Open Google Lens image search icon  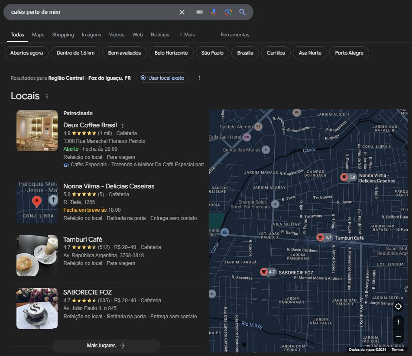click(x=228, y=12)
